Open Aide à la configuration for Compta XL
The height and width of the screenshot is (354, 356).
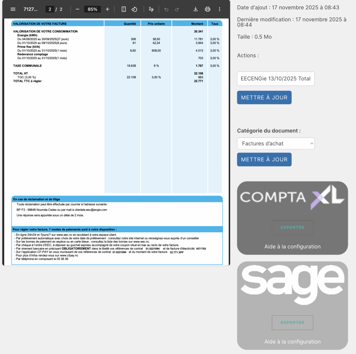pos(292,246)
